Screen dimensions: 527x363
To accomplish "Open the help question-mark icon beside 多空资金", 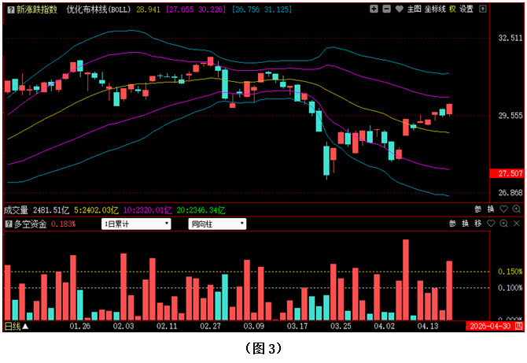I will (x=8, y=224).
